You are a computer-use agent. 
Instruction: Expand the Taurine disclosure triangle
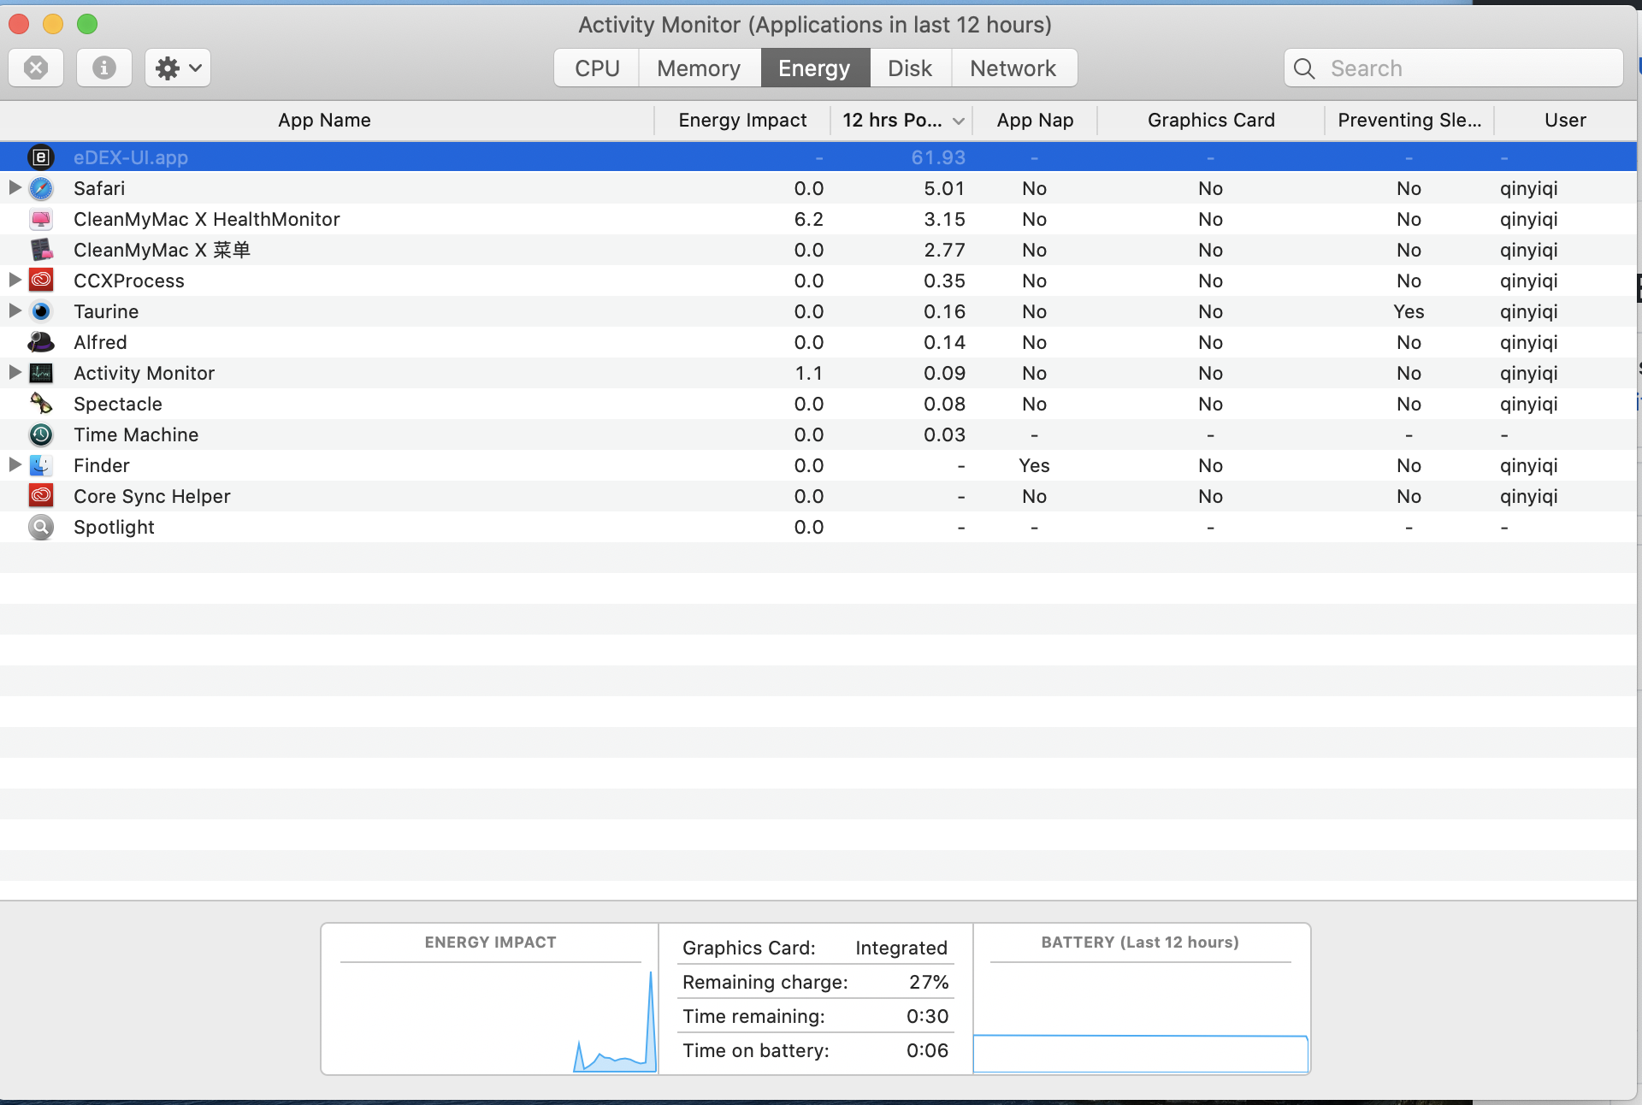15,310
